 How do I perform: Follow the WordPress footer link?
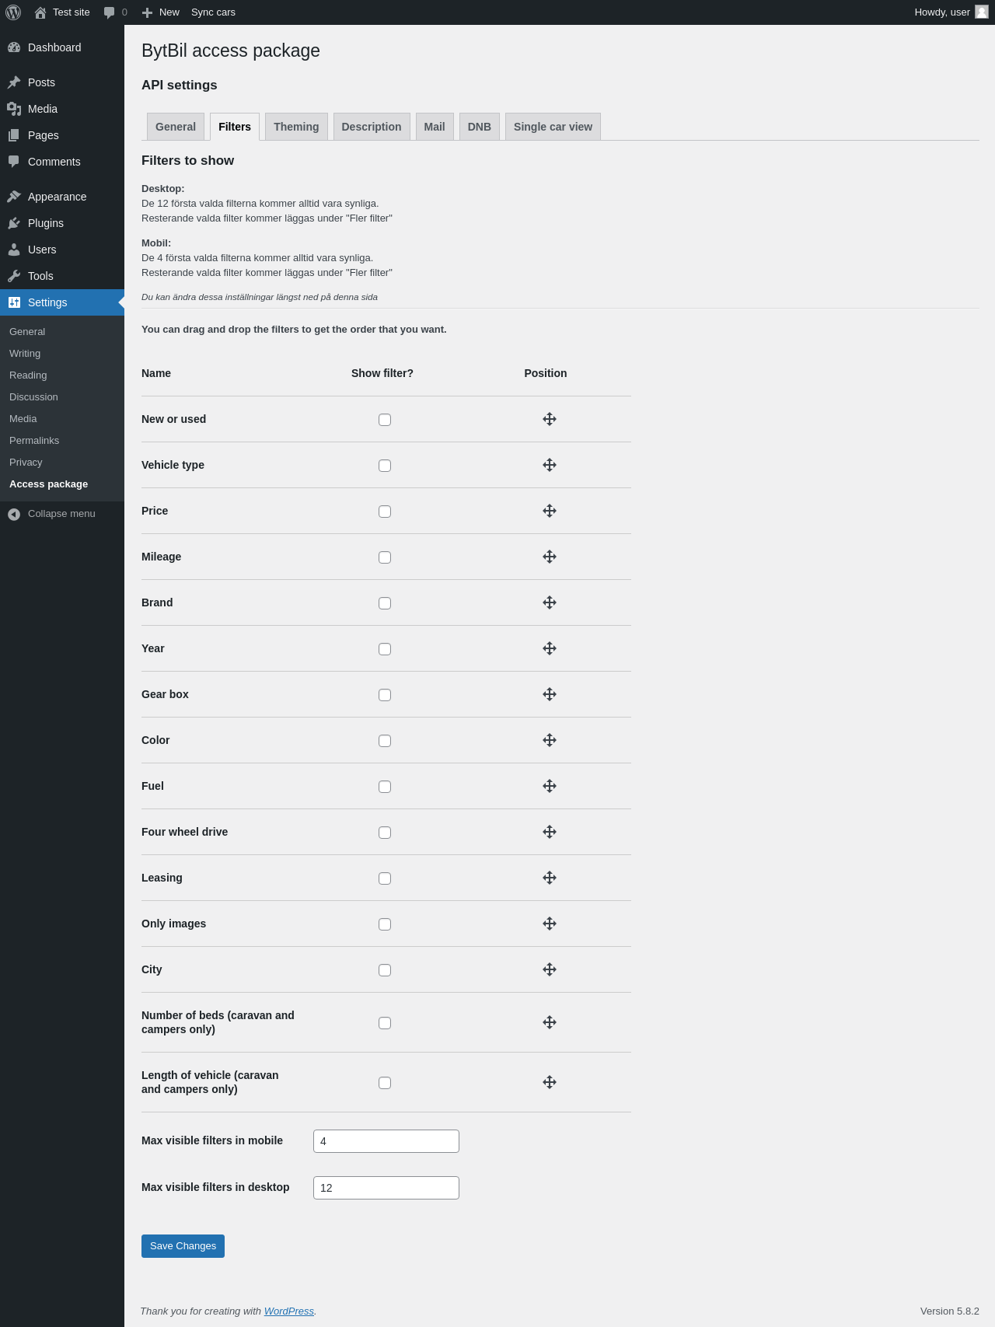tap(288, 1311)
